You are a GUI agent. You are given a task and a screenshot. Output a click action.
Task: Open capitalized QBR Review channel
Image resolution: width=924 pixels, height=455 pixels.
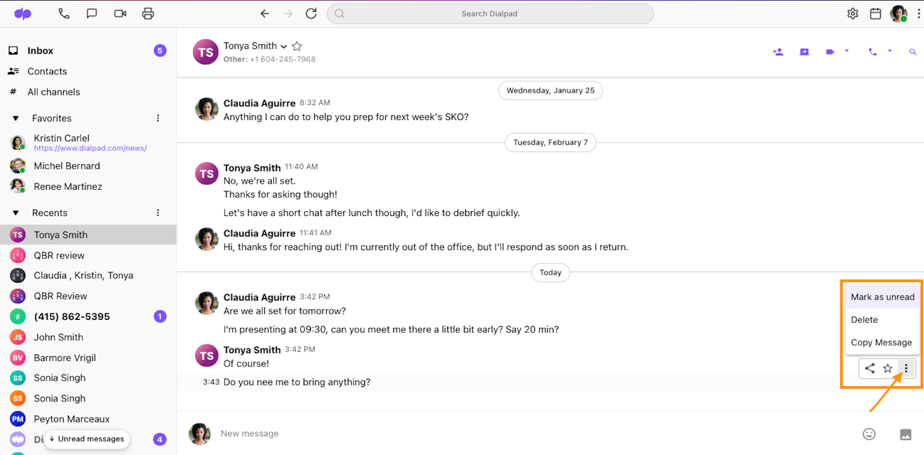tap(61, 296)
